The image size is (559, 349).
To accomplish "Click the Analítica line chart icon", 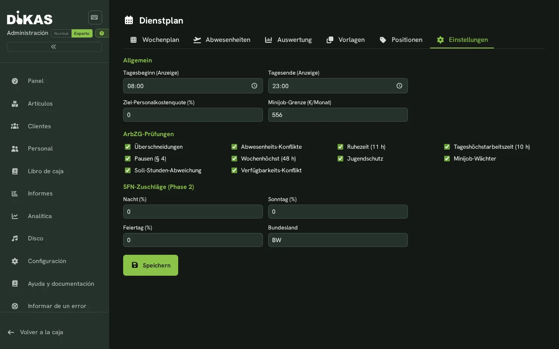I will pyautogui.click(x=15, y=216).
